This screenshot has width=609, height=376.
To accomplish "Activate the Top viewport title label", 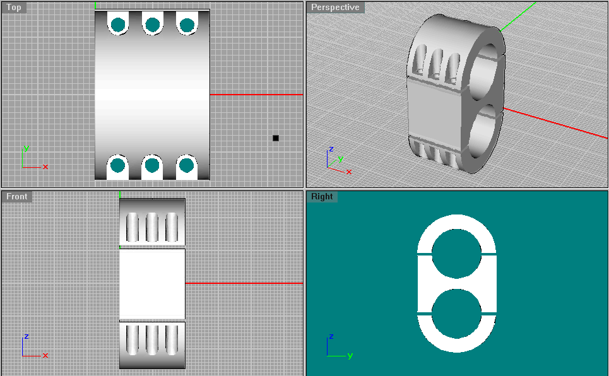I will tap(14, 8).
